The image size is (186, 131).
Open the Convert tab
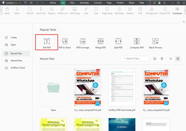pos(98,3)
